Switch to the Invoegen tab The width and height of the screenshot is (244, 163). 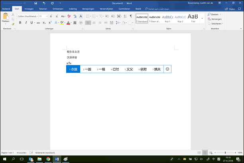tap(29, 8)
